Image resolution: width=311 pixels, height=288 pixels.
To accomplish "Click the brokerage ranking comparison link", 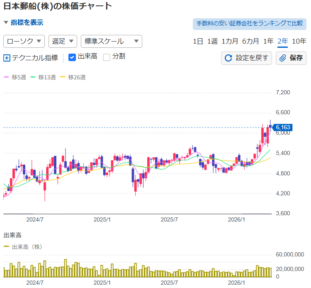I will coord(249,24).
